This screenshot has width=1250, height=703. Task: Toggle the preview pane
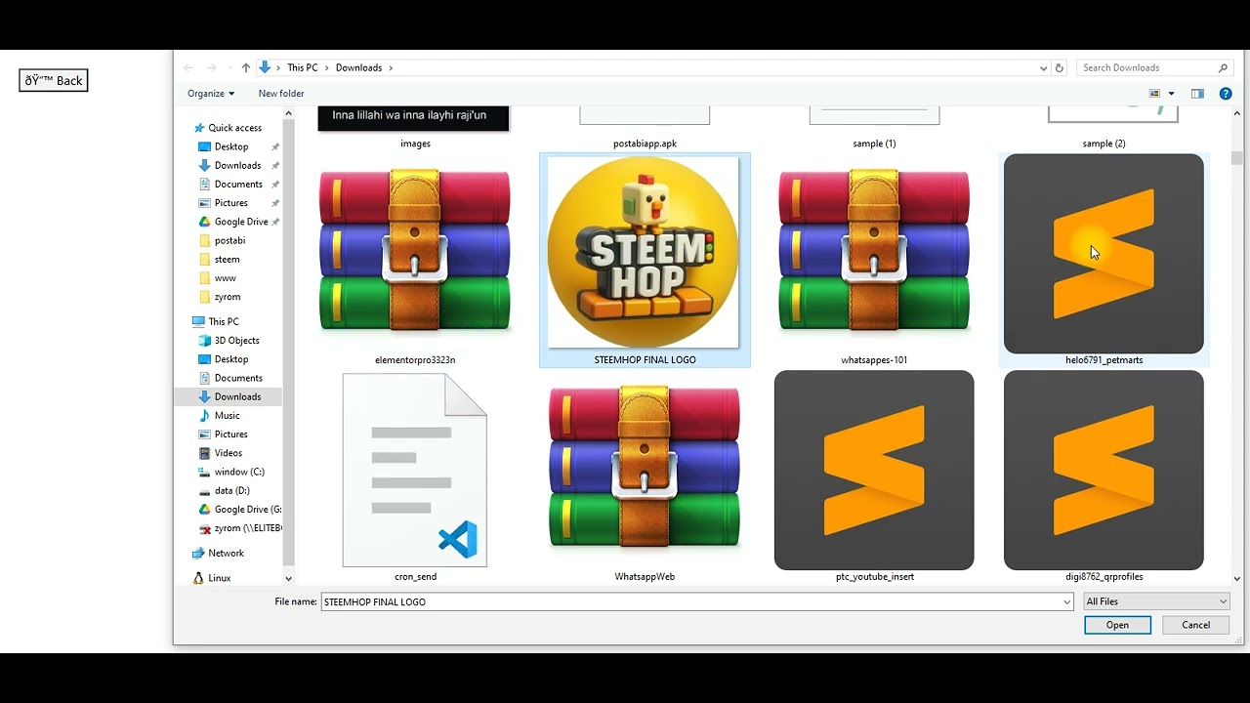click(x=1197, y=94)
